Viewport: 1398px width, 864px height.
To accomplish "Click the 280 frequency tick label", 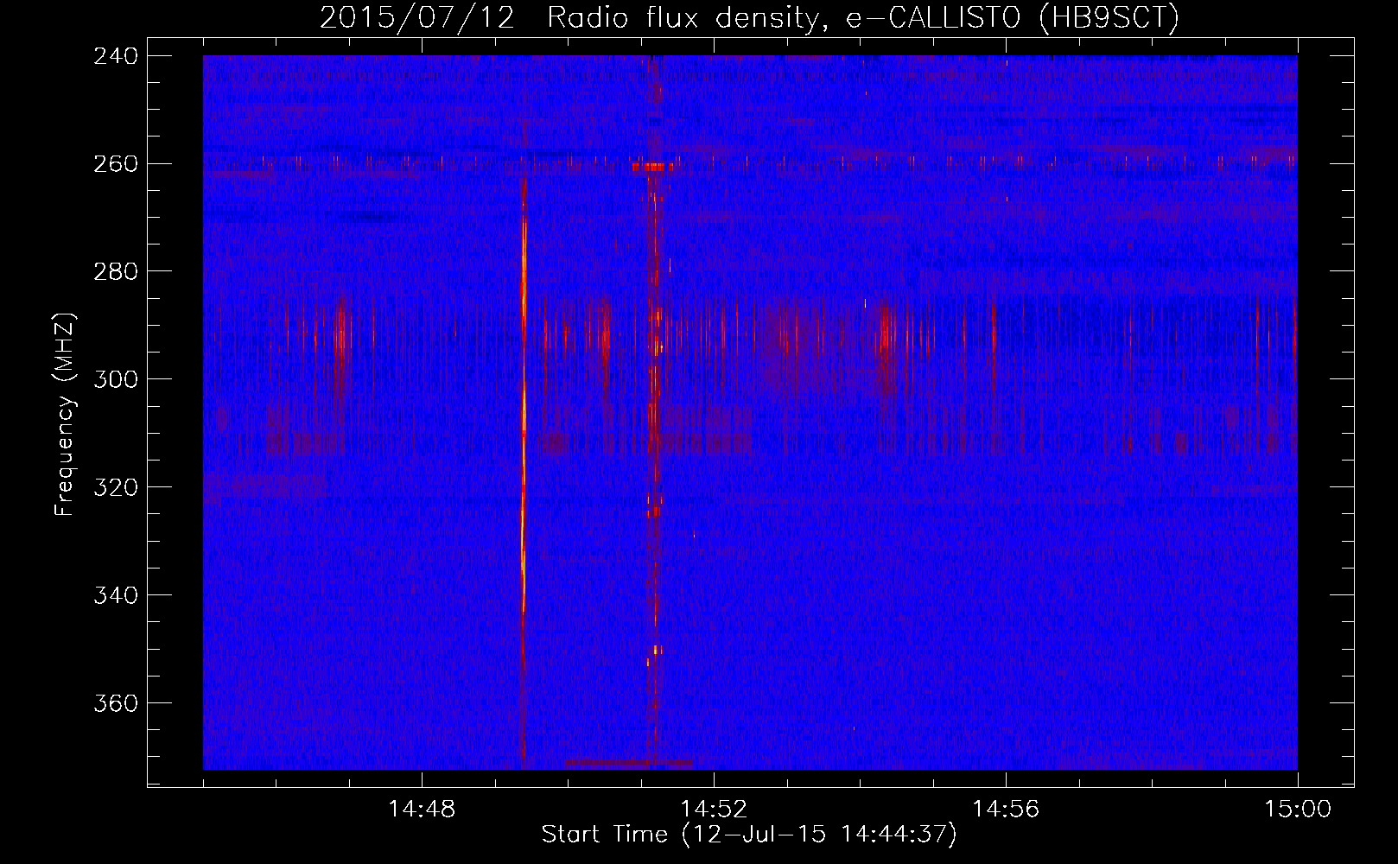I will pos(116,272).
